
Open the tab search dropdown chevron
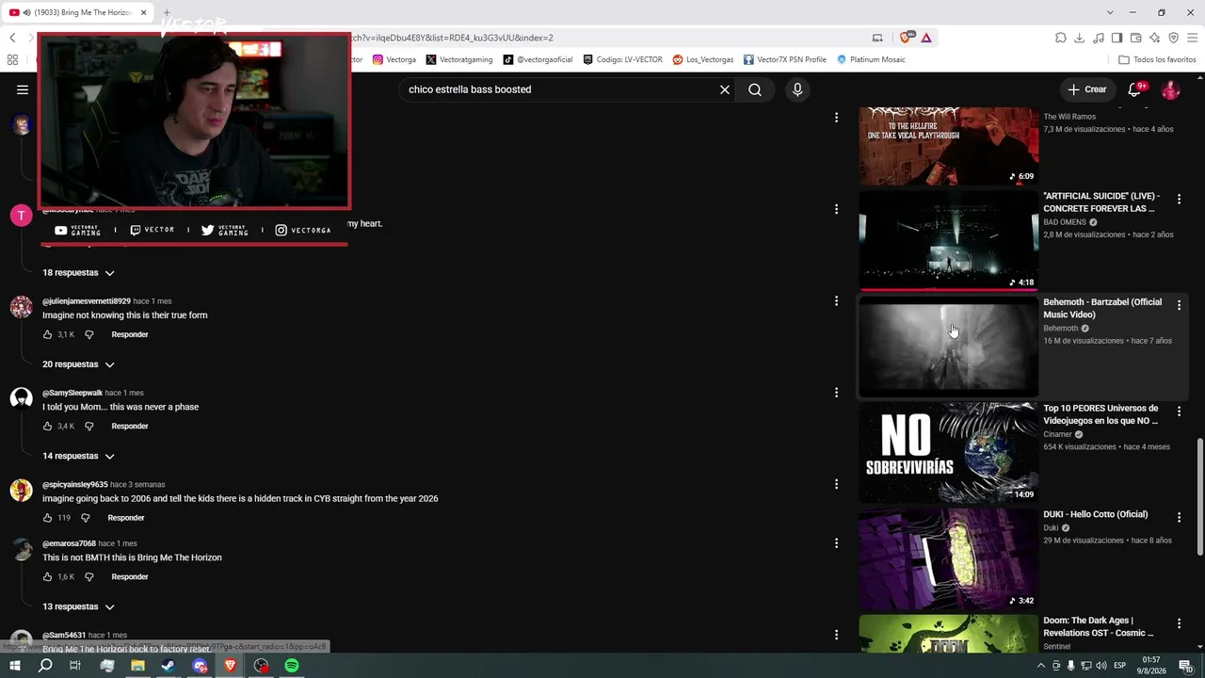tap(1110, 12)
